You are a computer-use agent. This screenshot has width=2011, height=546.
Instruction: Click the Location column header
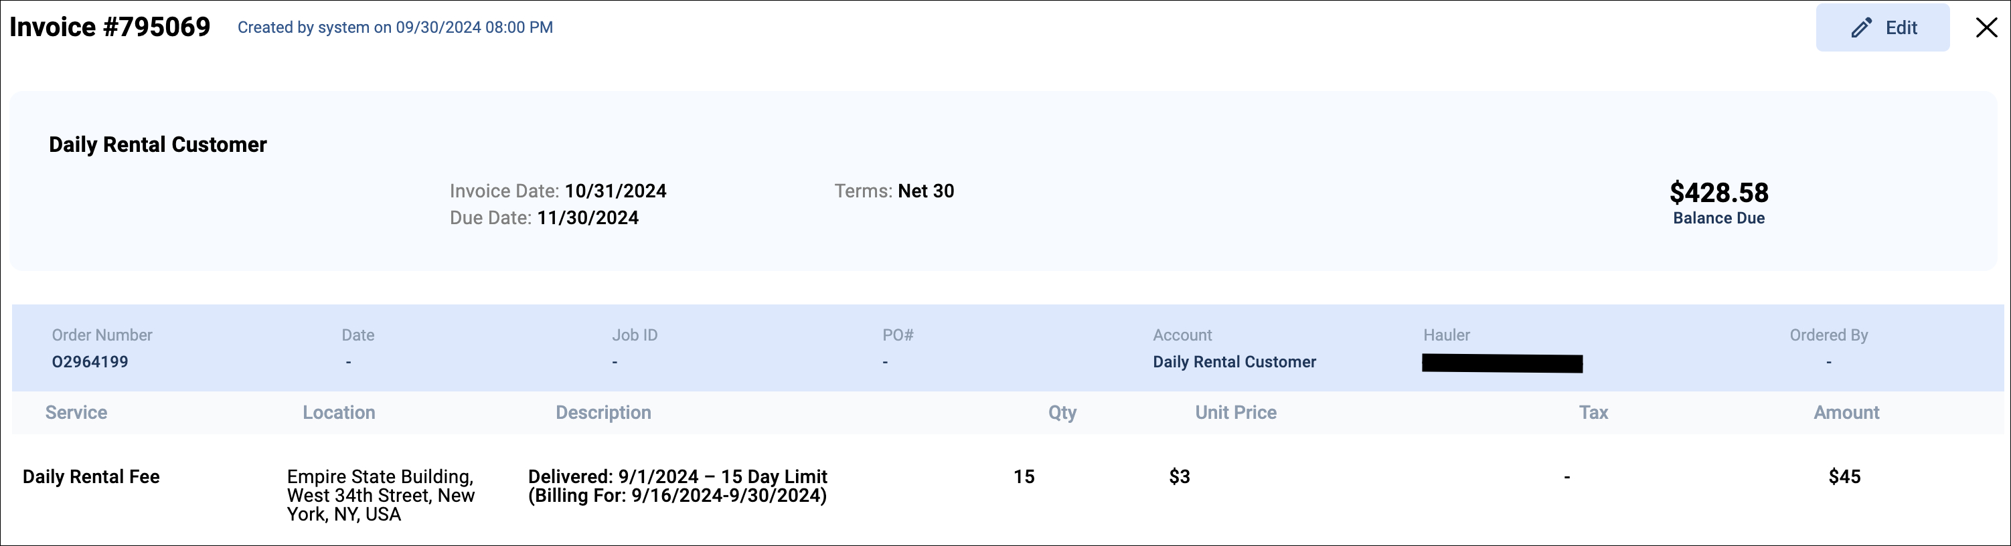coord(339,413)
